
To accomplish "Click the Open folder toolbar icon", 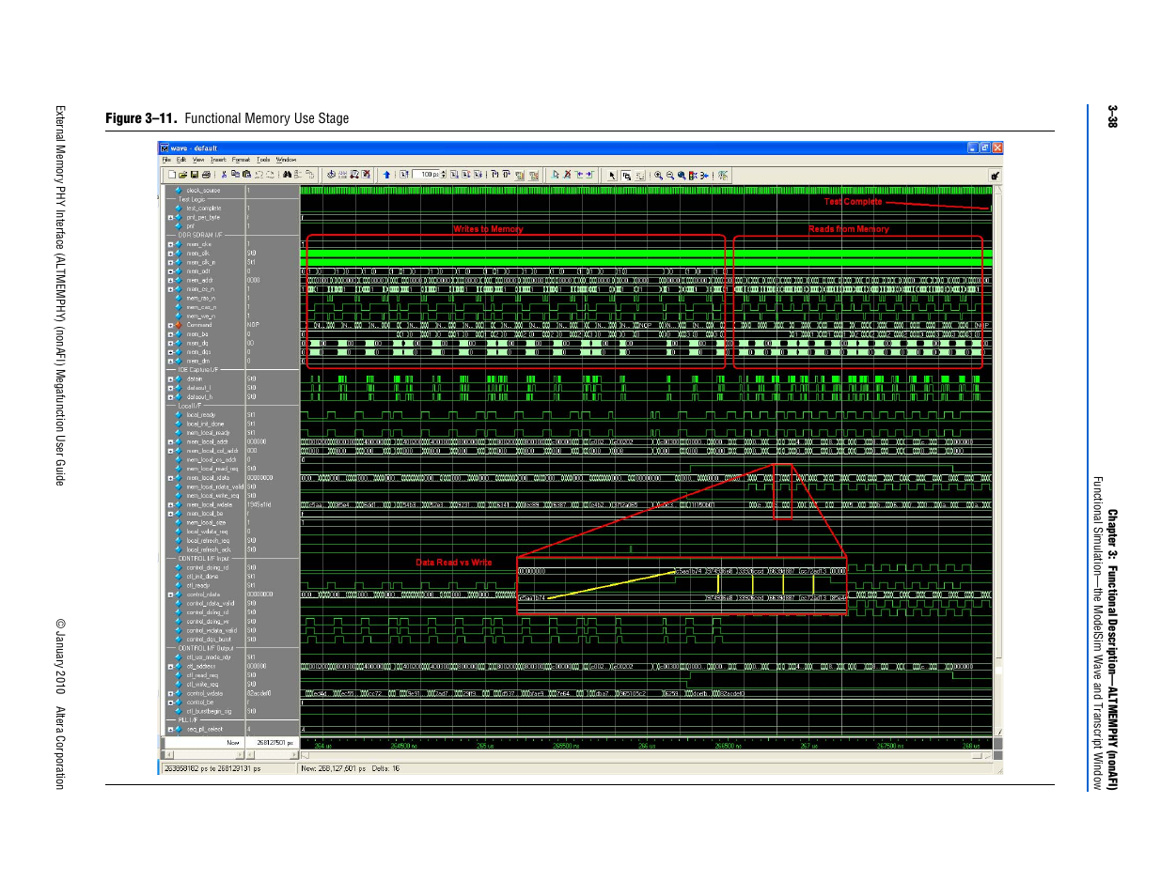I will click(x=183, y=175).
